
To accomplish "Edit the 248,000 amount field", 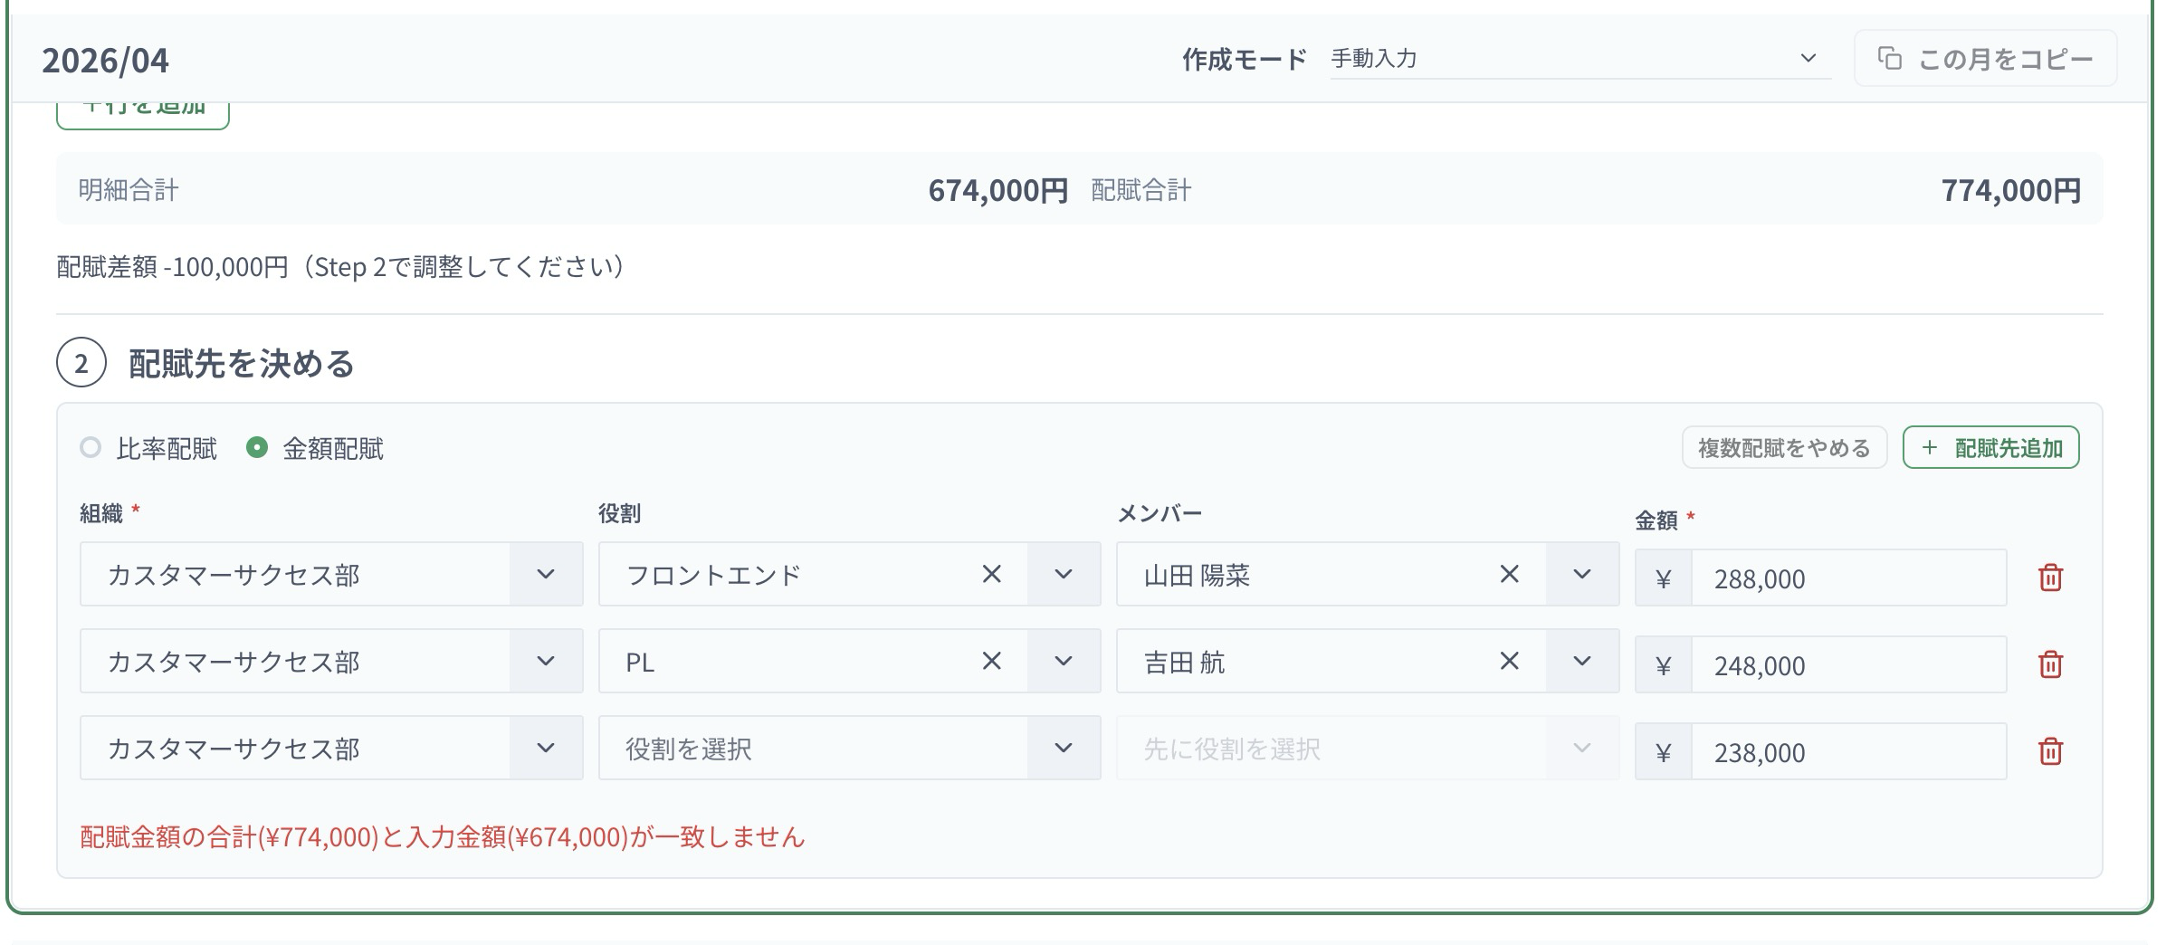I will (x=1848, y=664).
